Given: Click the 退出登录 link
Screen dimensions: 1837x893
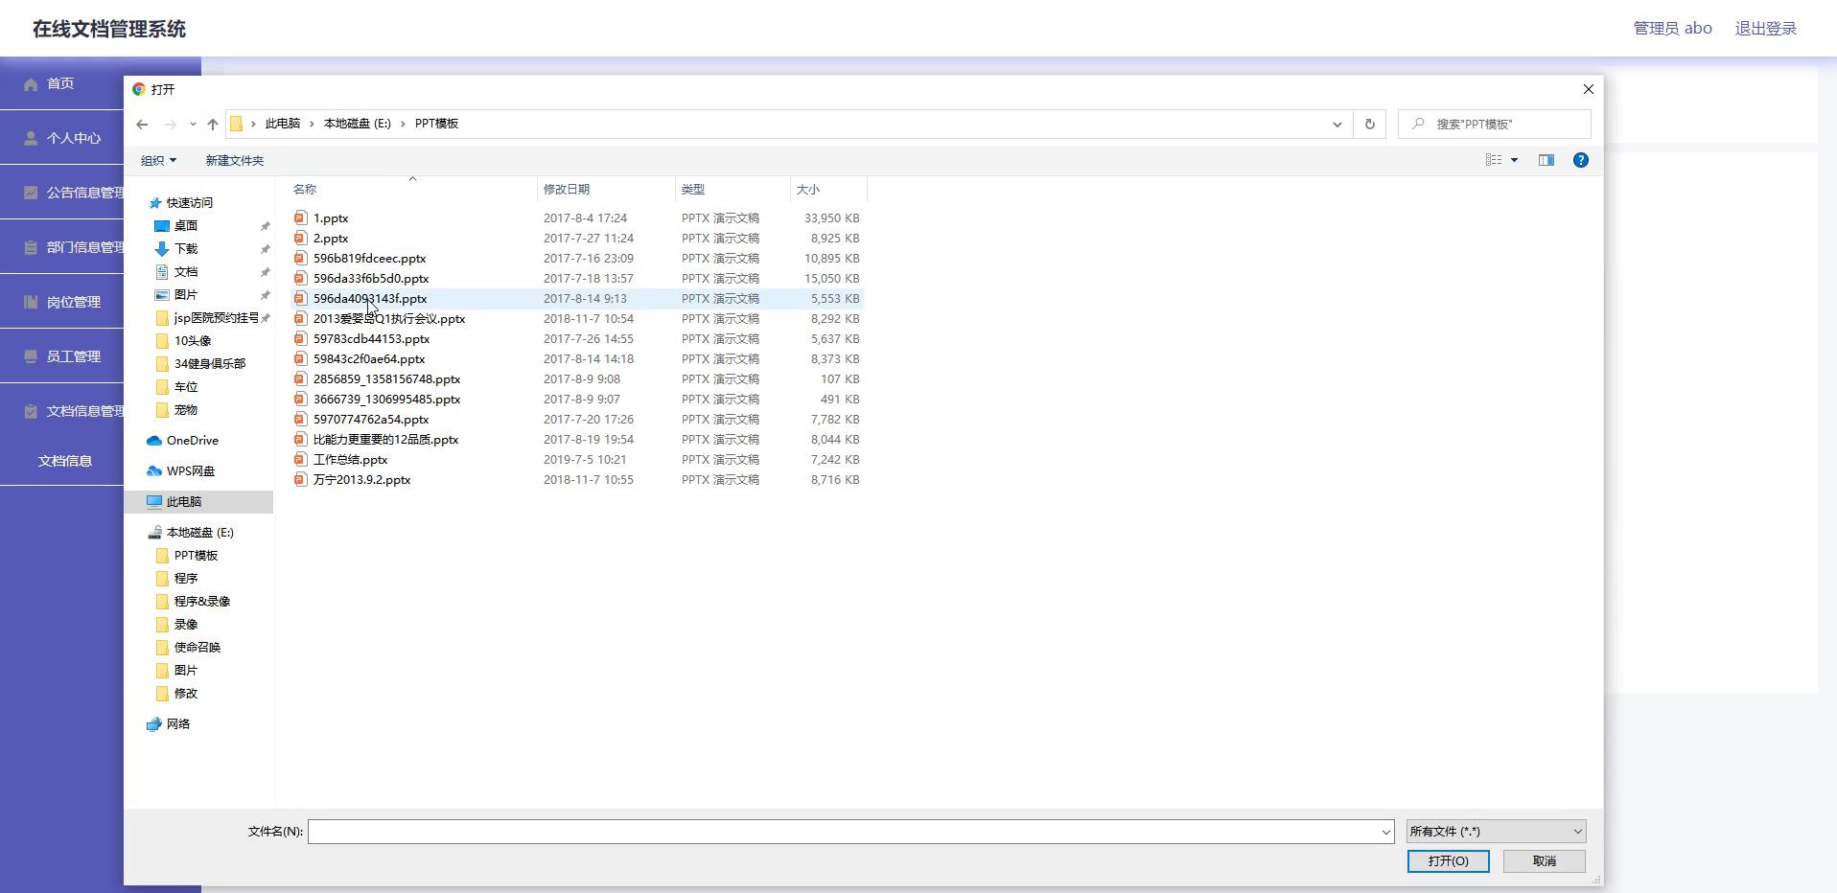Looking at the screenshot, I should coord(1765,29).
